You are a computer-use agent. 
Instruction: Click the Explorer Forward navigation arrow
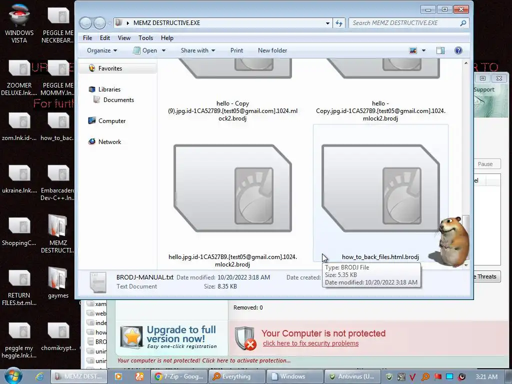[99, 23]
